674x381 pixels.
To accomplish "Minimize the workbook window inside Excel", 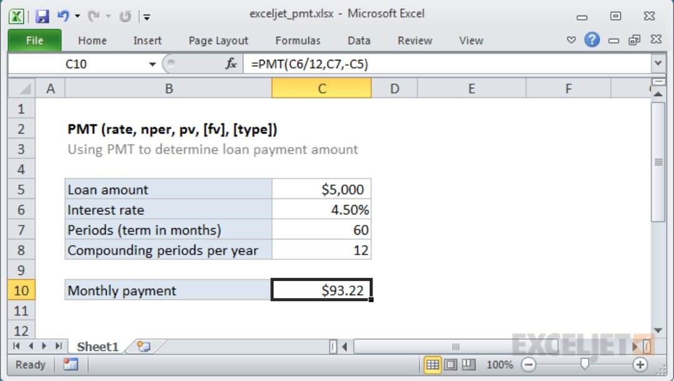I will pyautogui.click(x=614, y=41).
